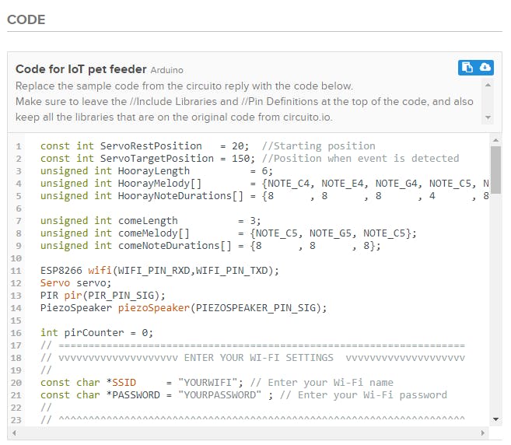
Task: Place cursor on the "YOURPASSWORD" string
Action: tap(221, 394)
